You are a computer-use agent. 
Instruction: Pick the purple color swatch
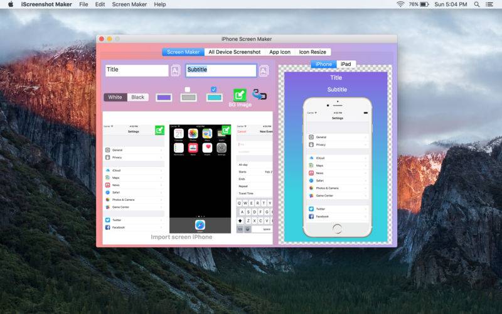[x=164, y=97]
